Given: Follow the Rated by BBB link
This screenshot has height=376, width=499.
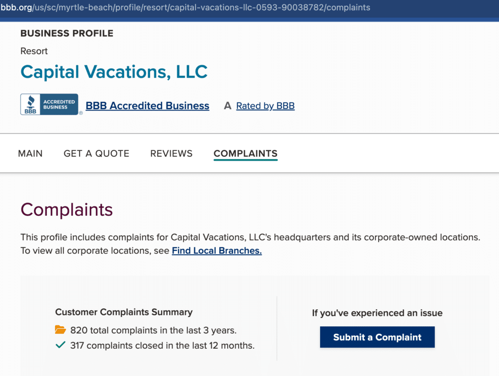Looking at the screenshot, I should (x=265, y=106).
